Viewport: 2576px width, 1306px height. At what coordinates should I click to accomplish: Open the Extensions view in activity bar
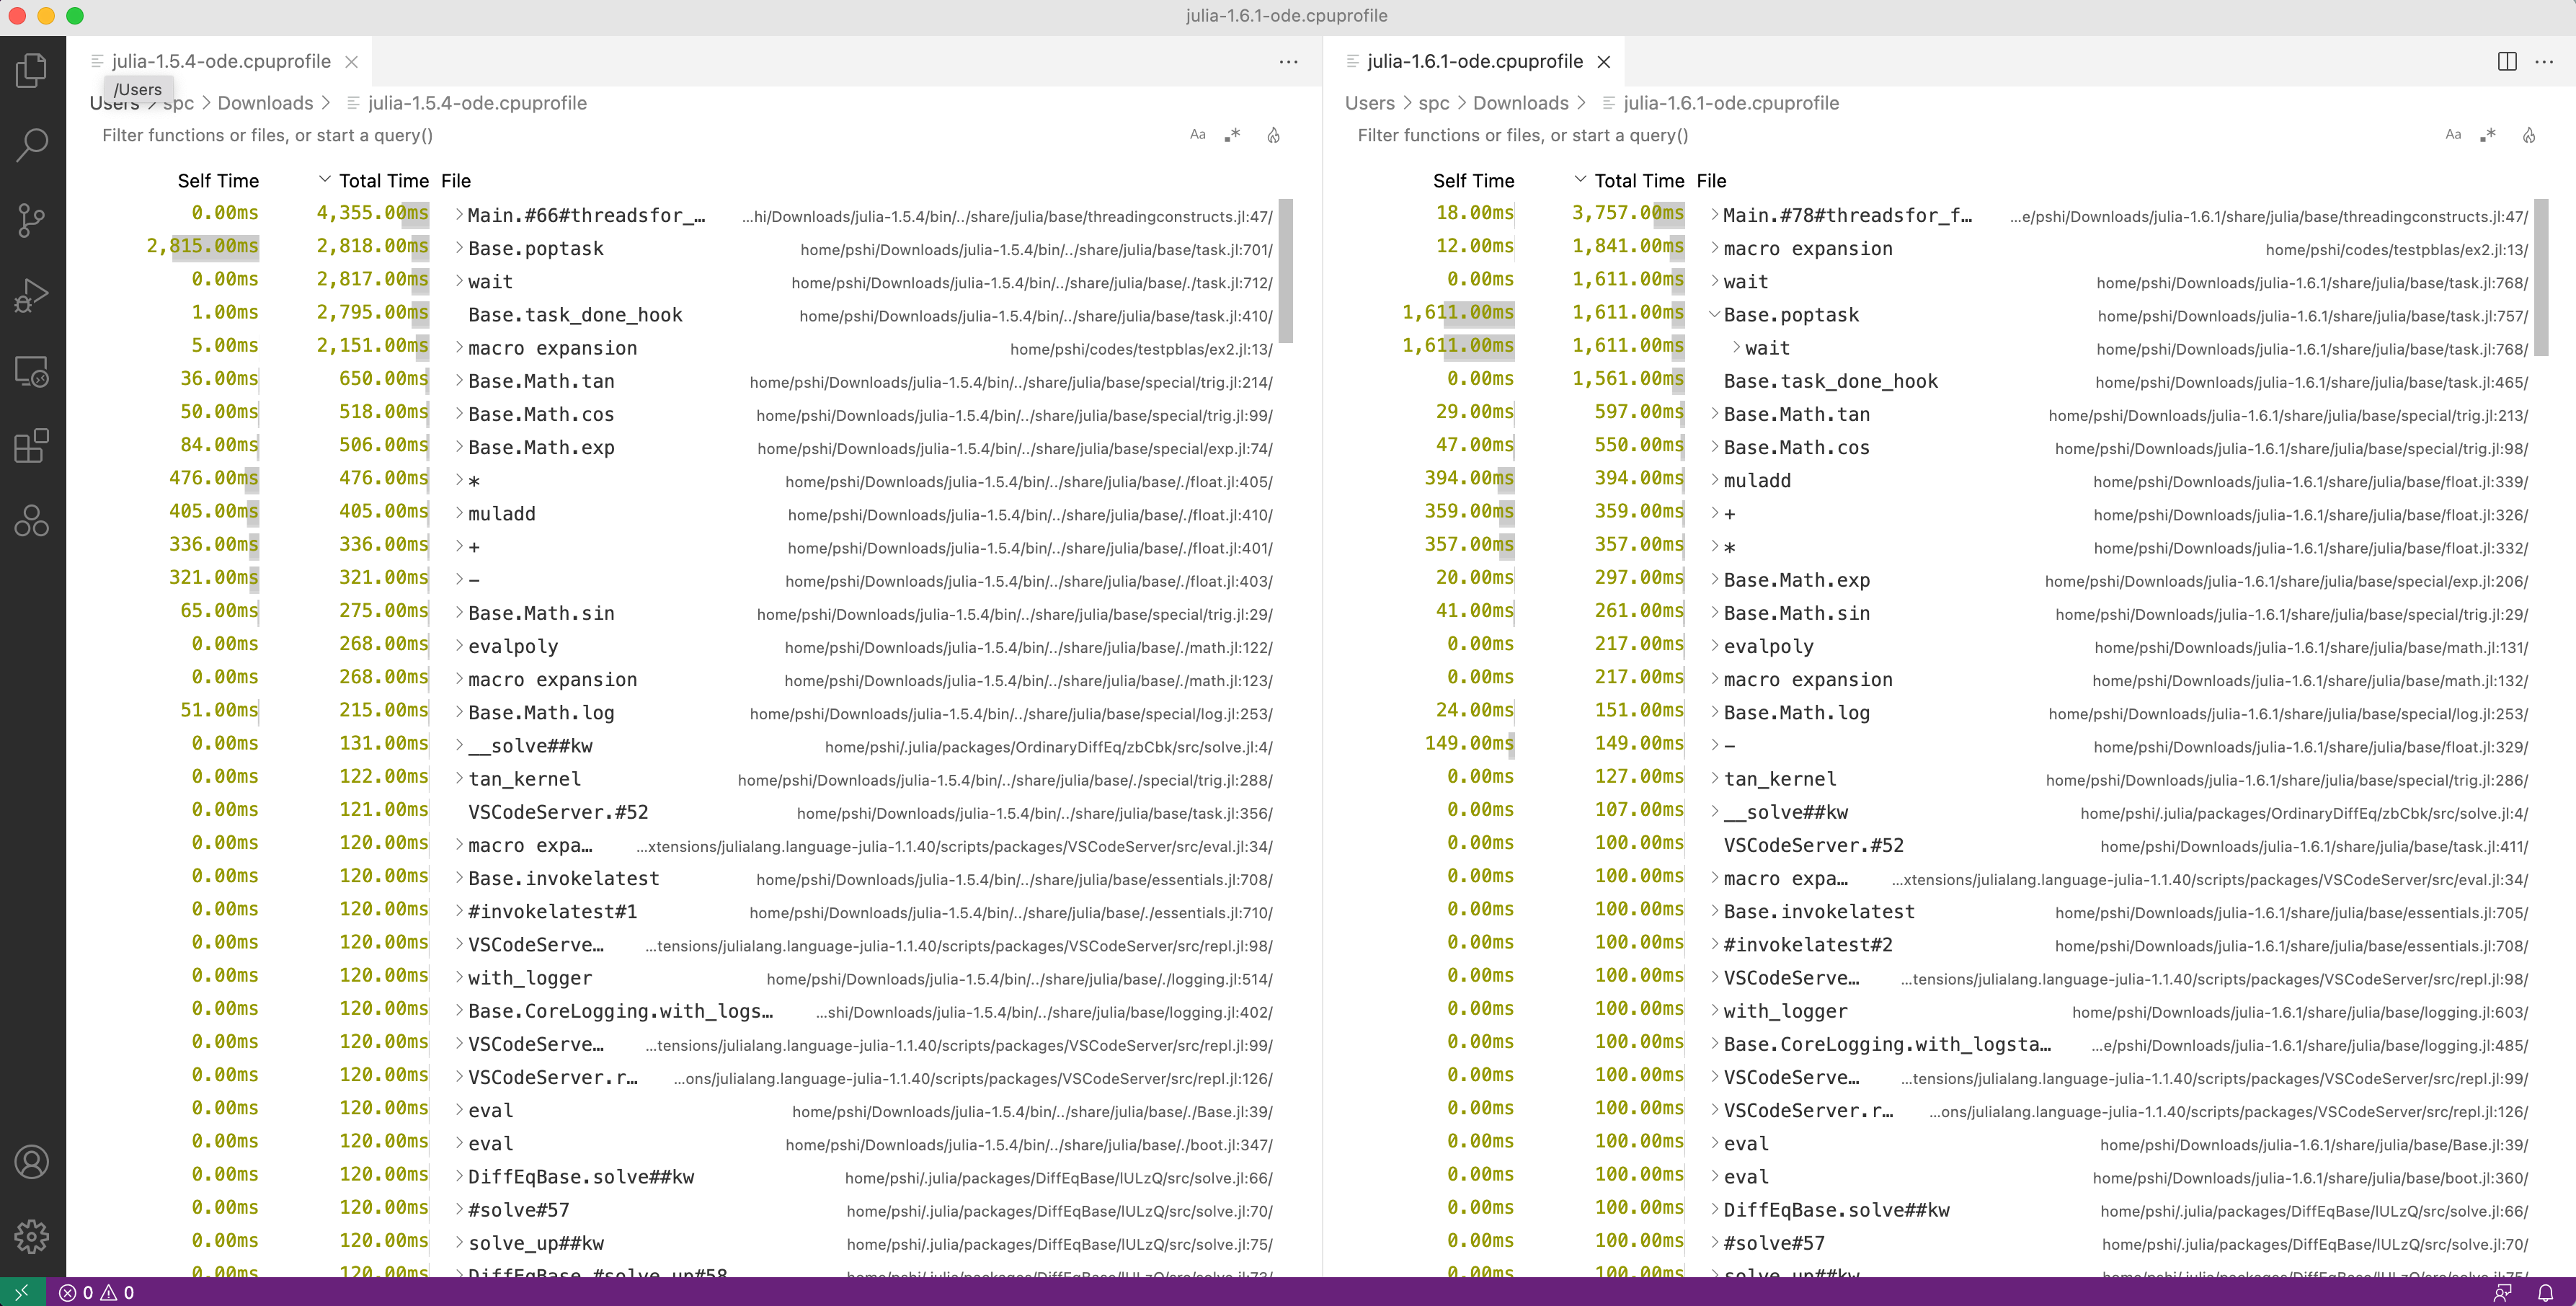pyautogui.click(x=32, y=446)
